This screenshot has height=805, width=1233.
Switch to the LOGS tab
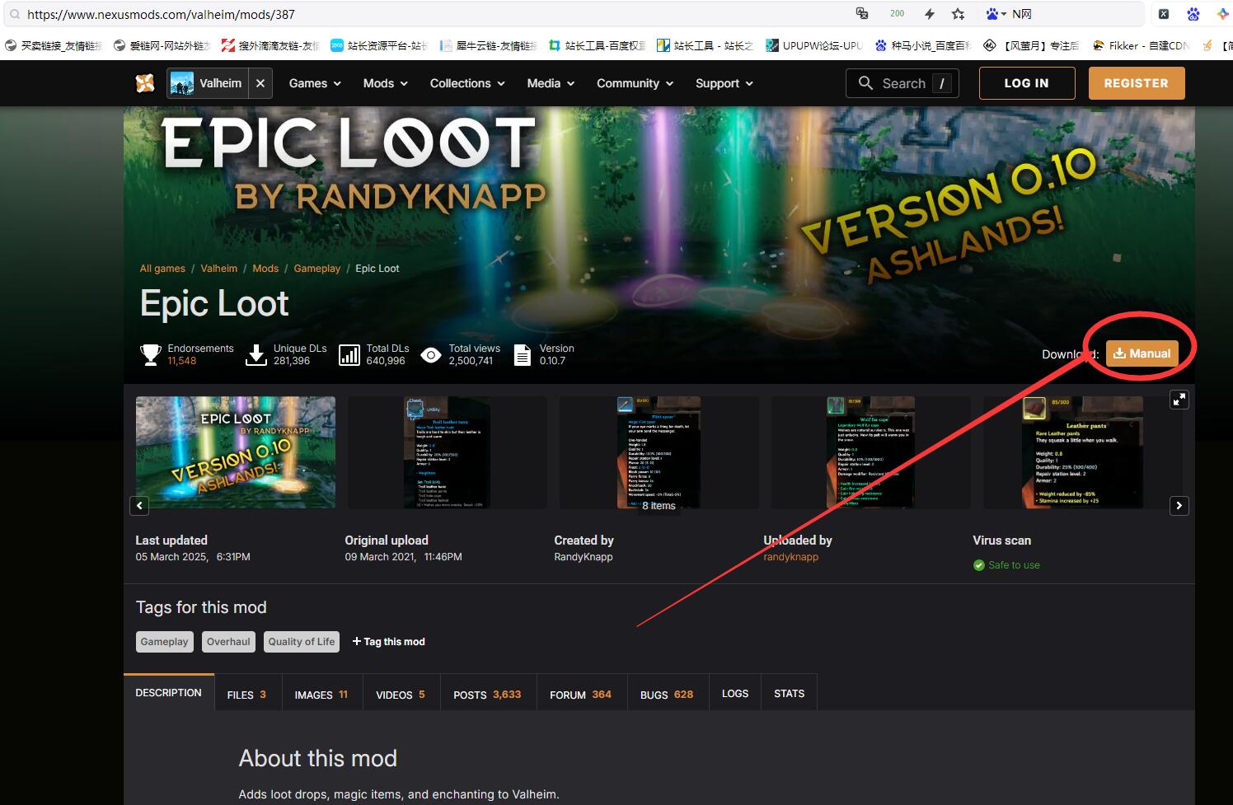735,694
